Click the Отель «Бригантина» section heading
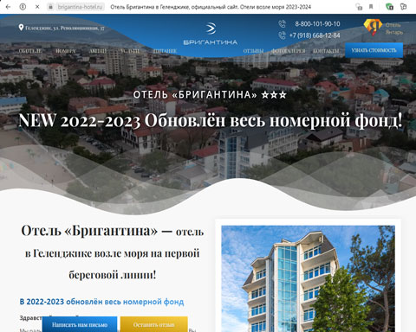This screenshot has width=416, height=332. click(x=113, y=252)
